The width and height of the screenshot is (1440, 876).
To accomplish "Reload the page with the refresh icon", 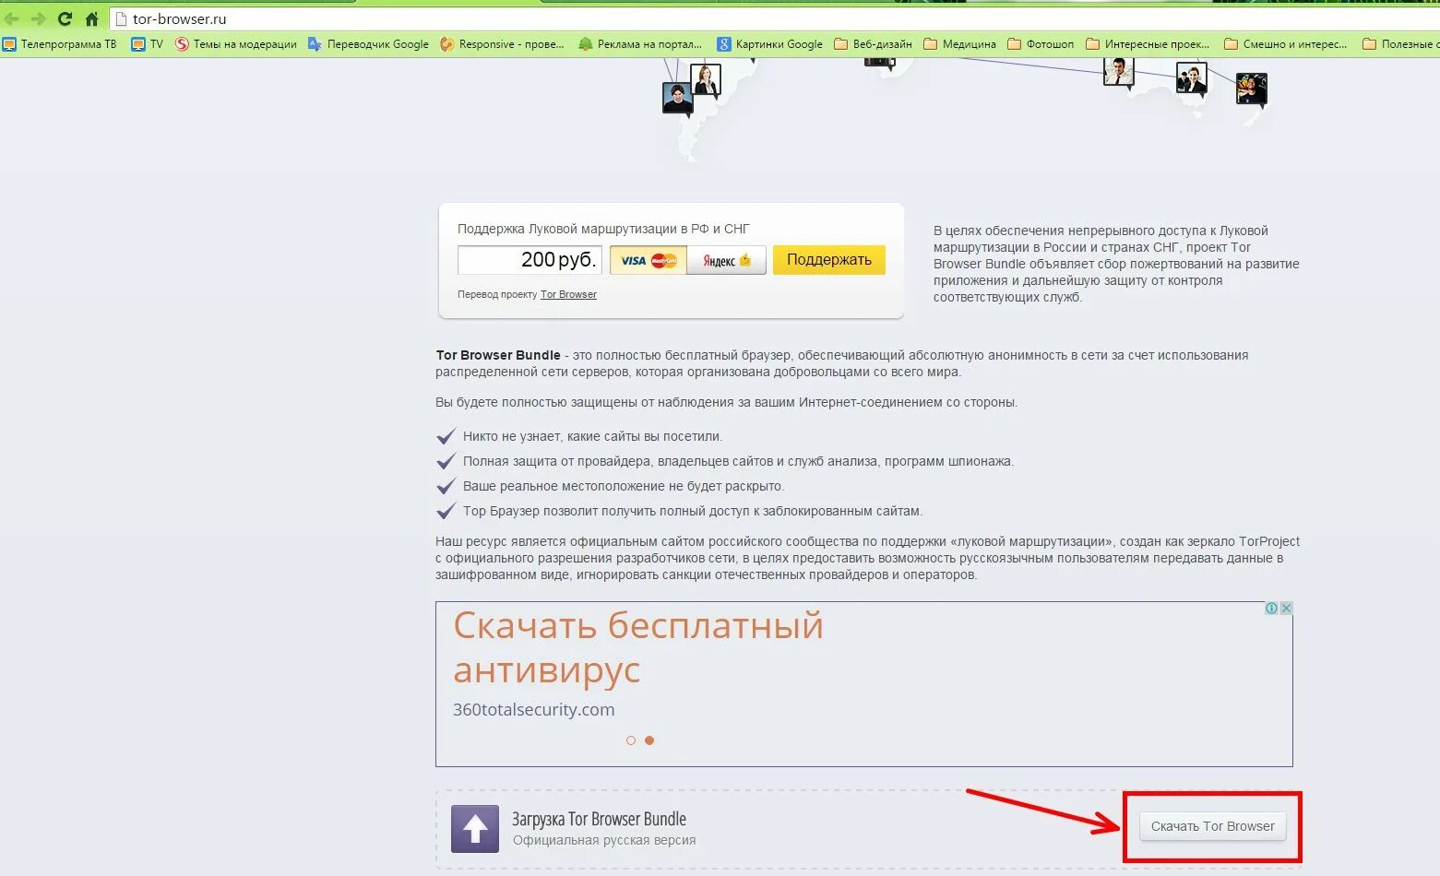I will point(65,18).
